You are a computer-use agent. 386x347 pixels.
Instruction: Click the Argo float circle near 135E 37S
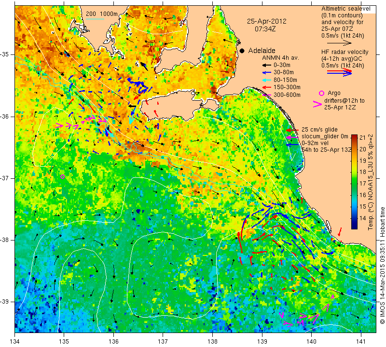63,176
